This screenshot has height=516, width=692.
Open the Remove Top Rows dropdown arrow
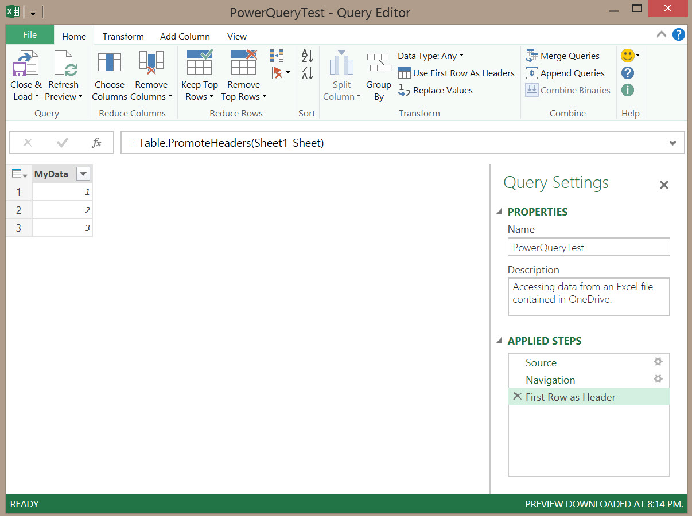click(264, 97)
